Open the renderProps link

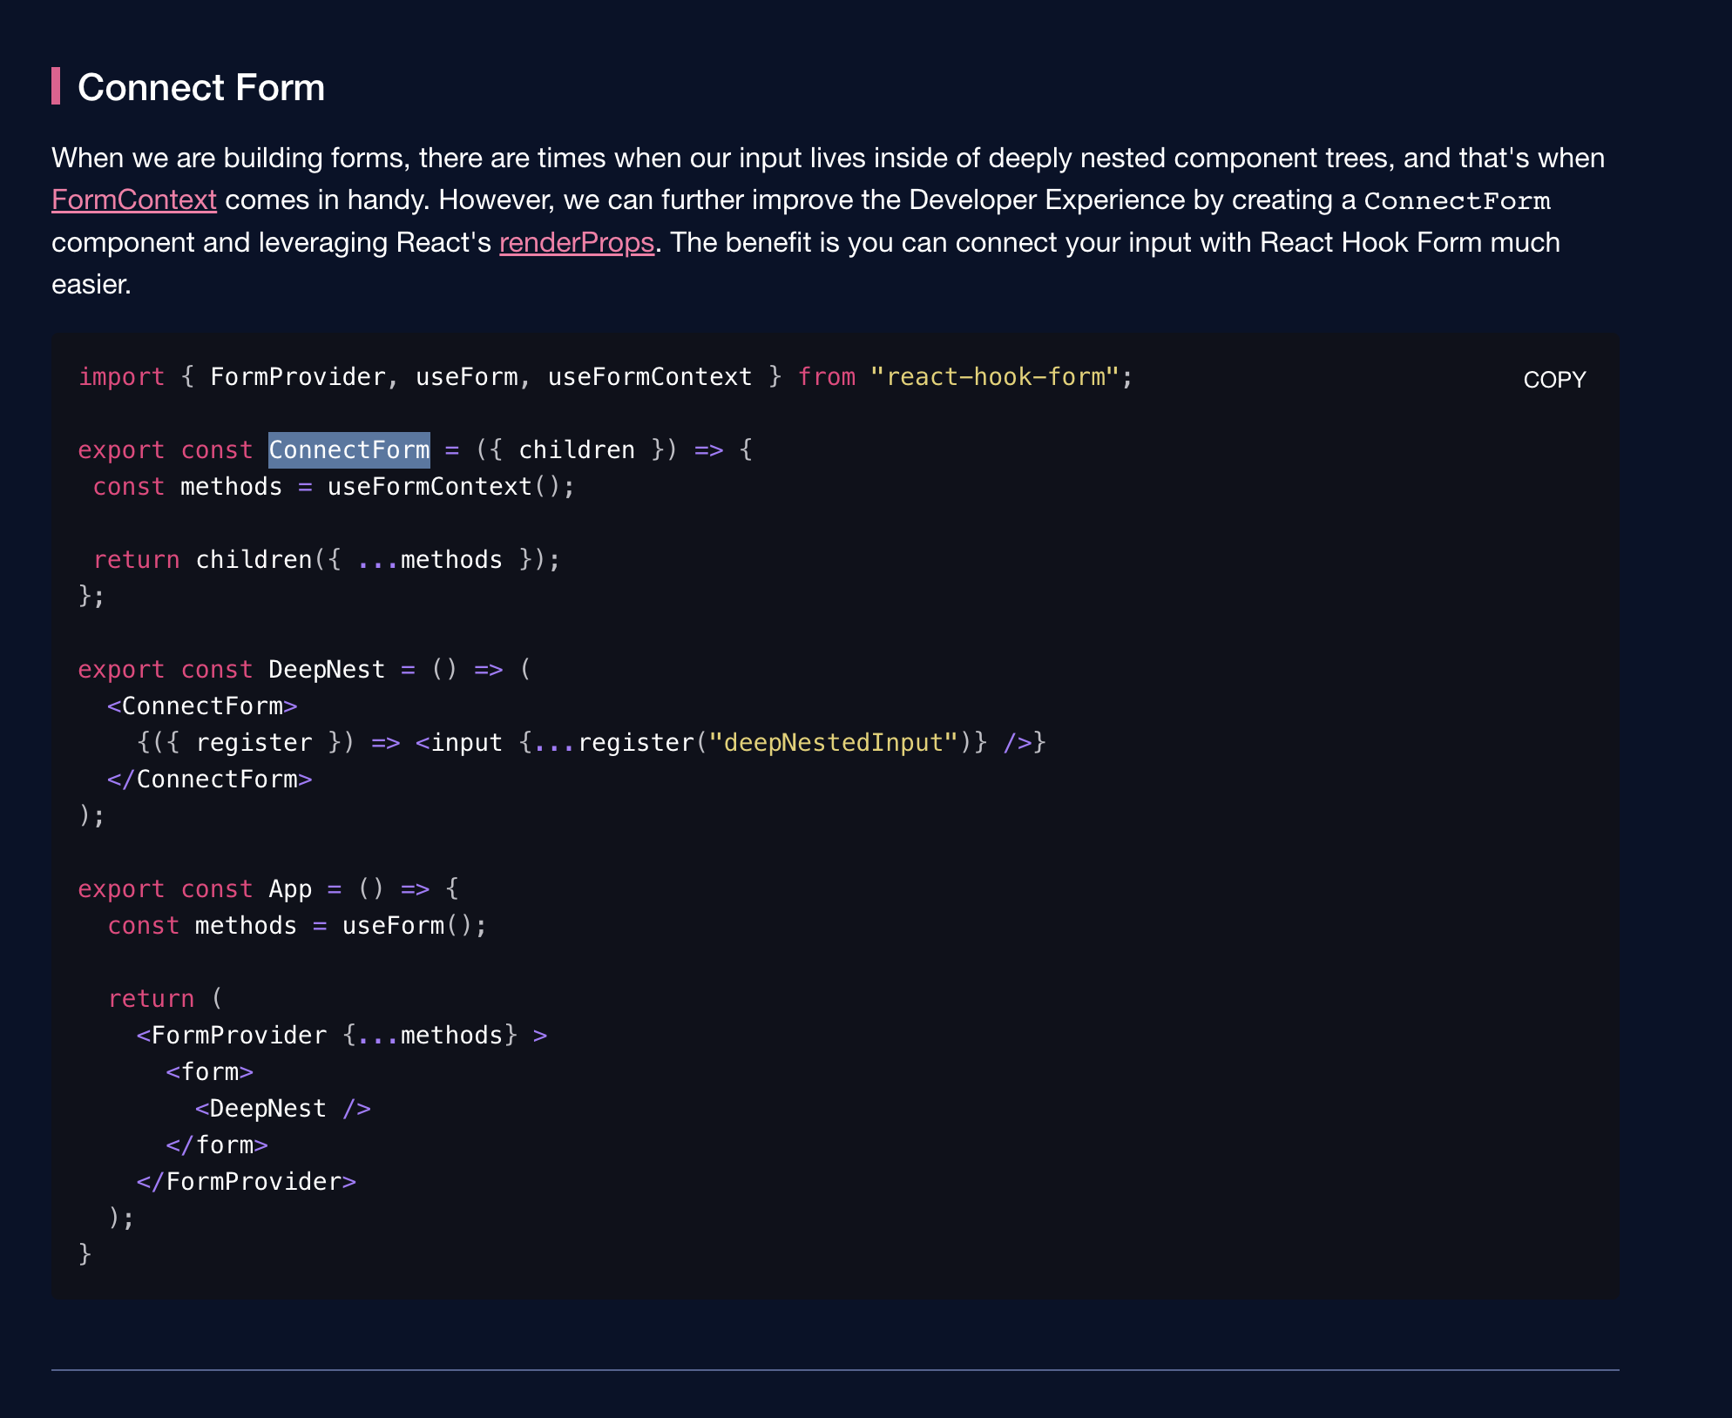point(576,242)
